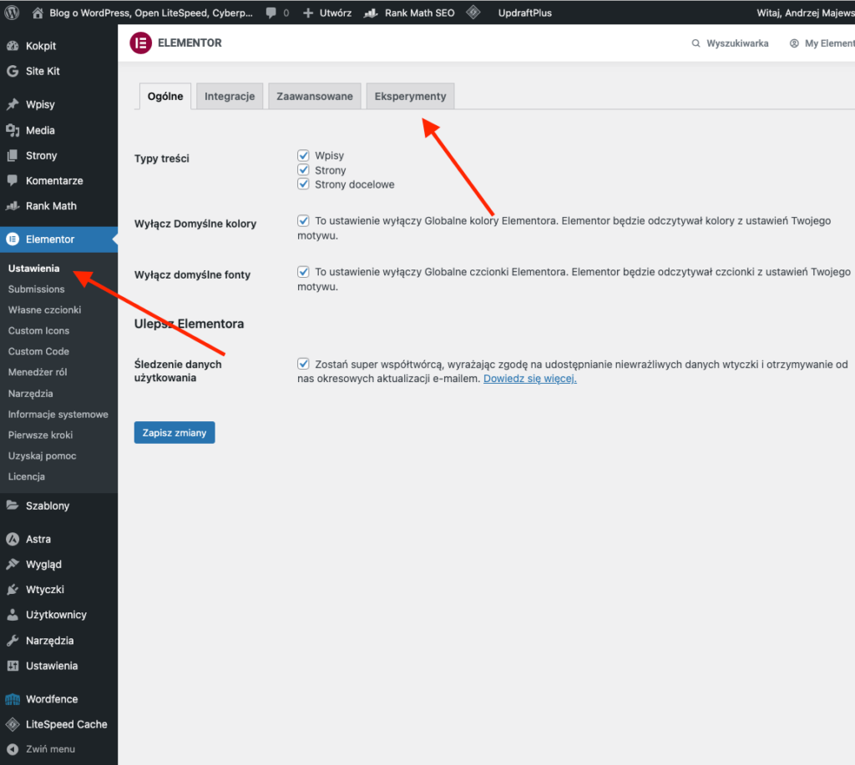Click the Wordfence shield icon
The height and width of the screenshot is (765, 855).
[13, 699]
